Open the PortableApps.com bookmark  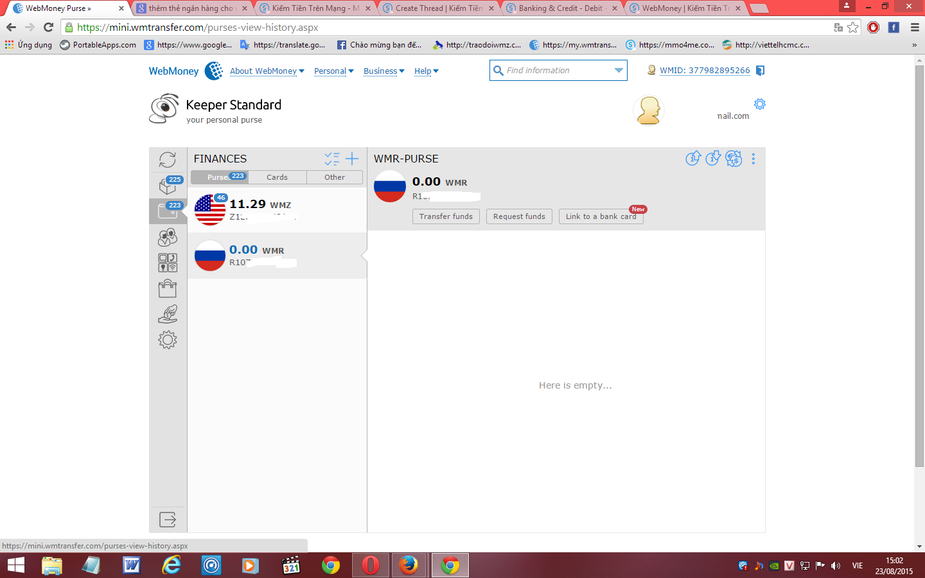pos(98,45)
